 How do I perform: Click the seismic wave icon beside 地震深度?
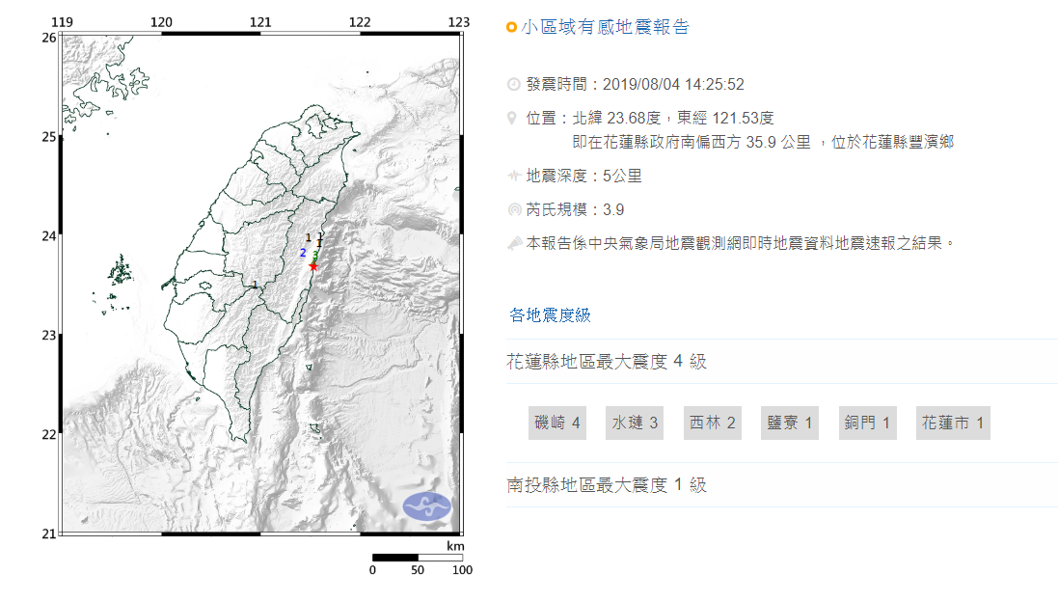513,177
